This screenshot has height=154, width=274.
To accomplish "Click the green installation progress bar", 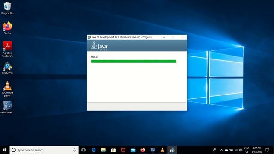I will (x=134, y=61).
